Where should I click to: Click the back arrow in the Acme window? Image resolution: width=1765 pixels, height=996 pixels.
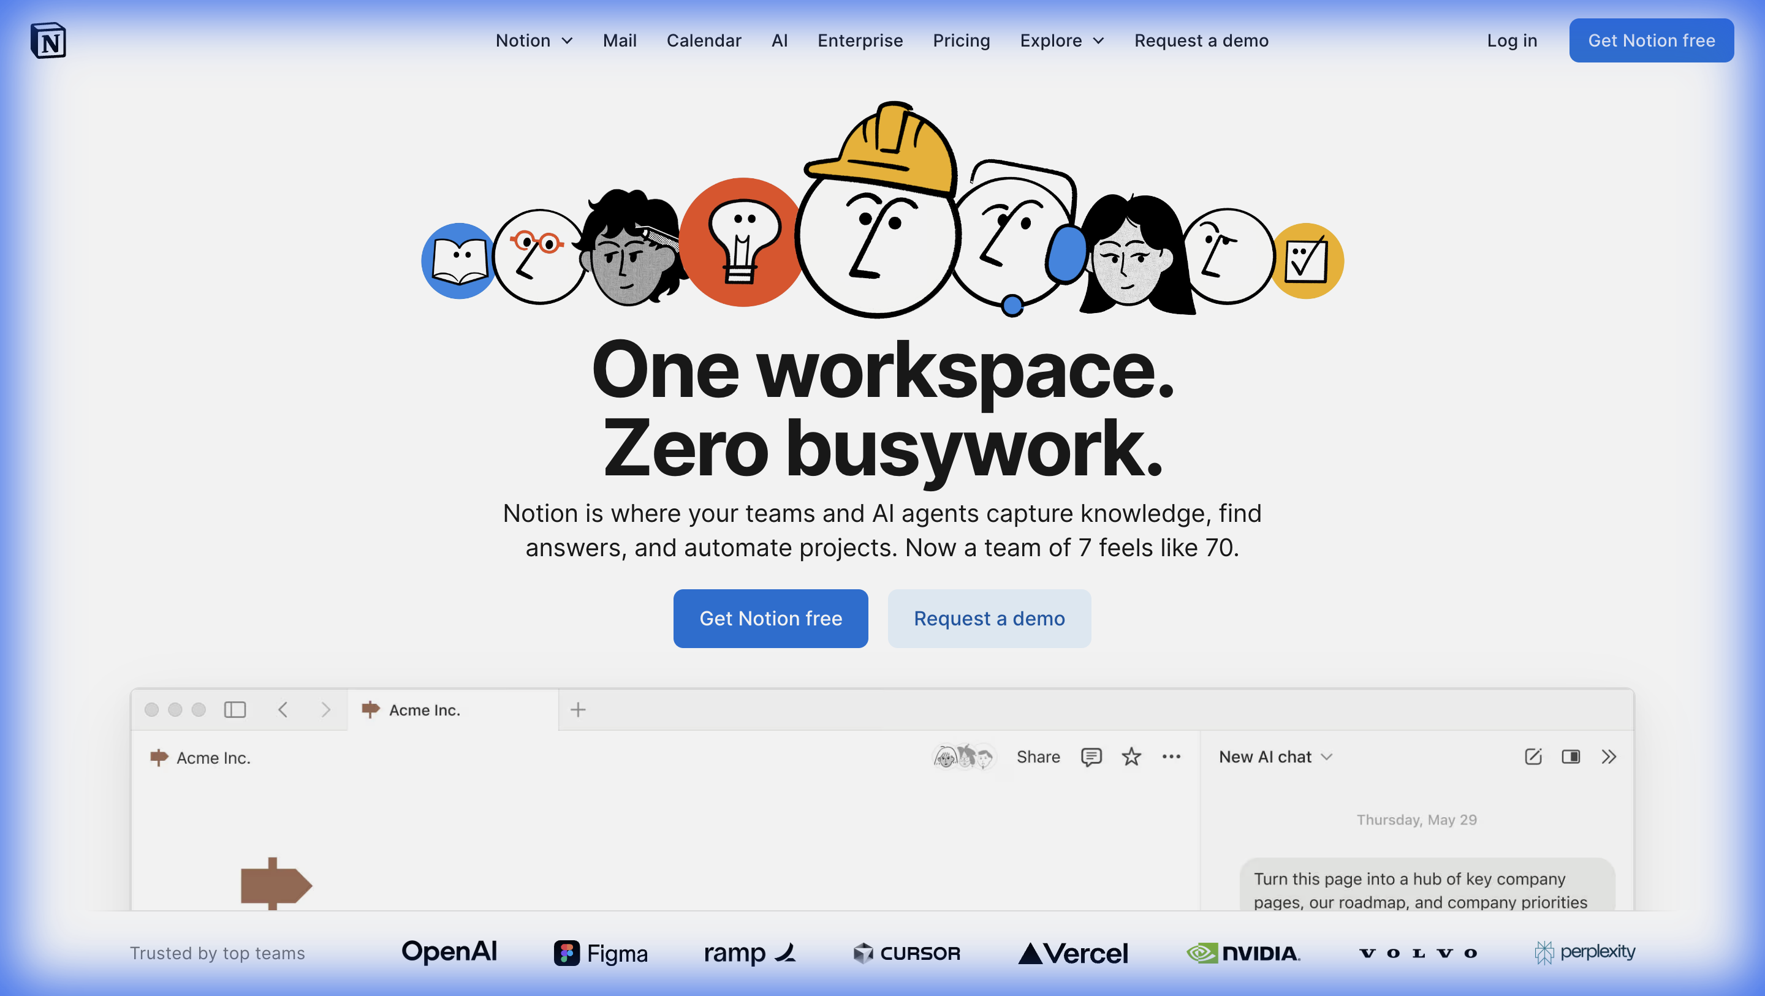point(283,710)
